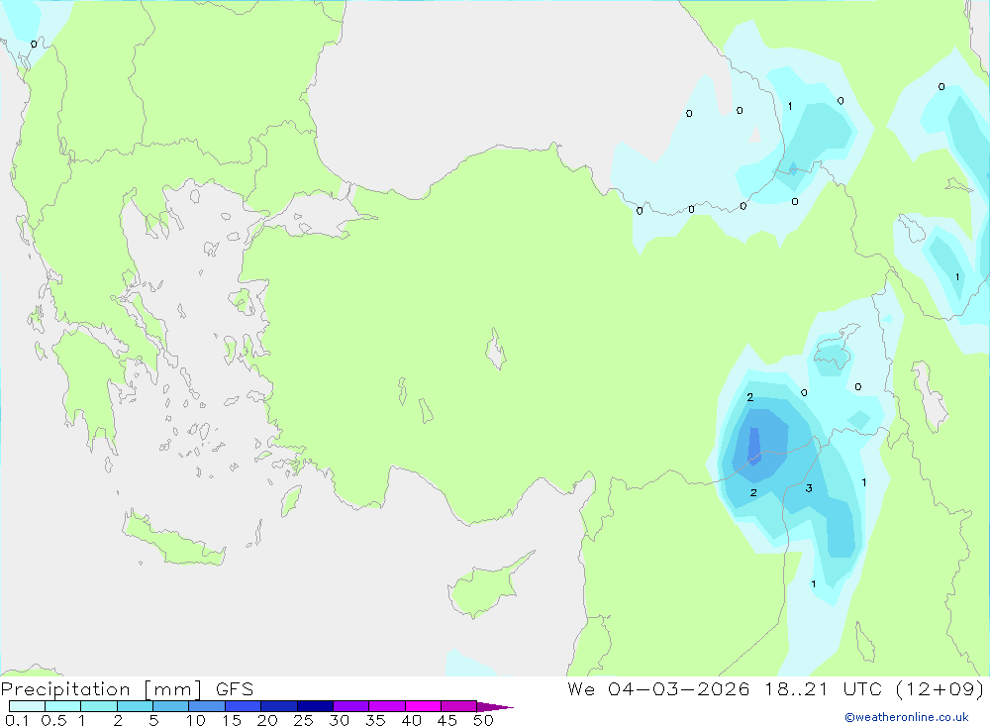Click the '0.1' legend scale label
Screen dimensions: 990x726
click(x=17, y=720)
